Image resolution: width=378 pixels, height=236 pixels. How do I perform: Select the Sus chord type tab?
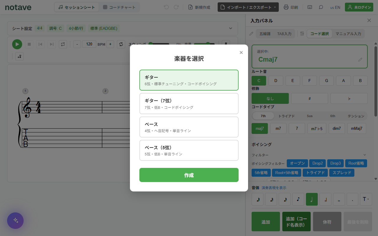point(309,116)
